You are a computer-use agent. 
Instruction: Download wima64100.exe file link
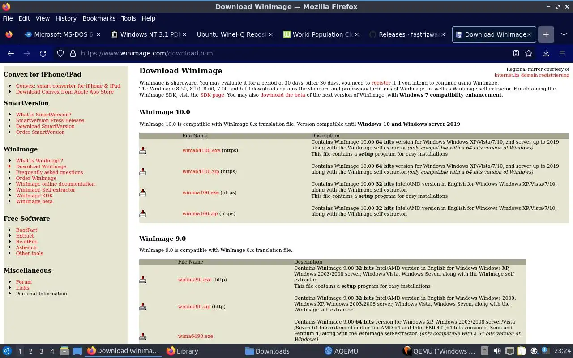[x=201, y=150]
